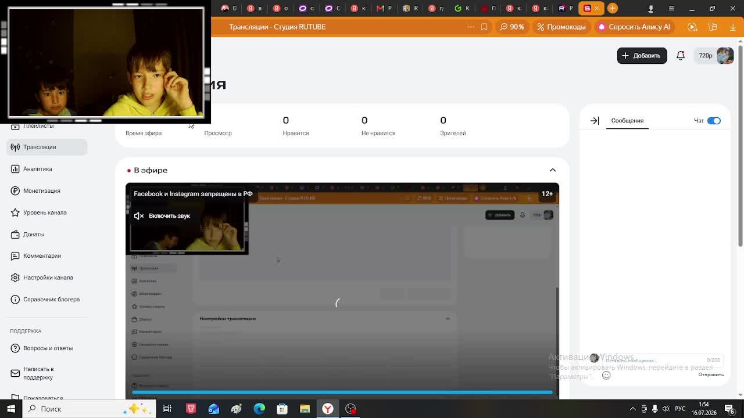The width and height of the screenshot is (744, 418).
Task: Open Outlook from the taskbar
Action: click(213, 409)
